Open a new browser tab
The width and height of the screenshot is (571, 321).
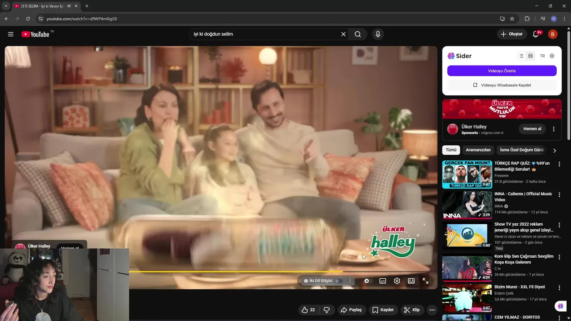[x=87, y=6]
